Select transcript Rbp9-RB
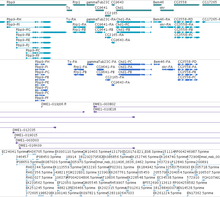 click(x=34, y=37)
